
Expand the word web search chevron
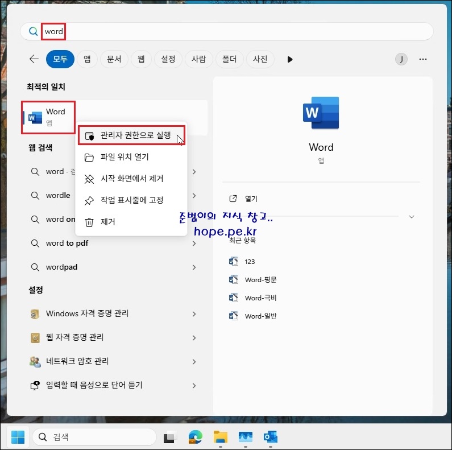[194, 172]
